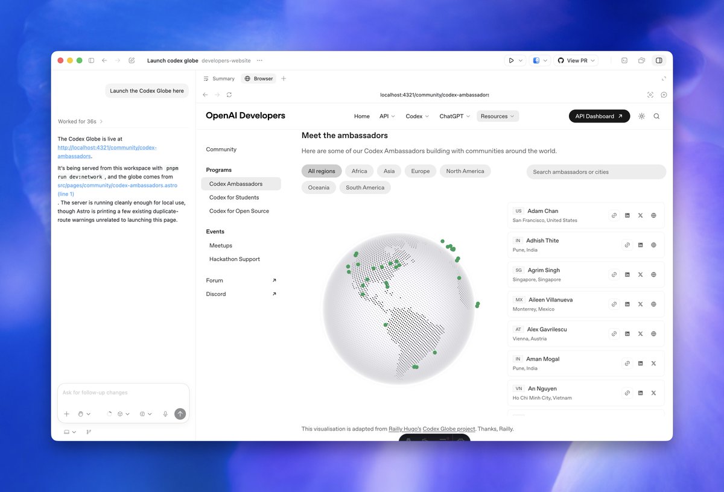Click the new thread compose icon
The image size is (724, 492).
[132, 60]
